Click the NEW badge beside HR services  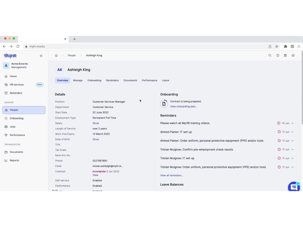pyautogui.click(x=40, y=85)
